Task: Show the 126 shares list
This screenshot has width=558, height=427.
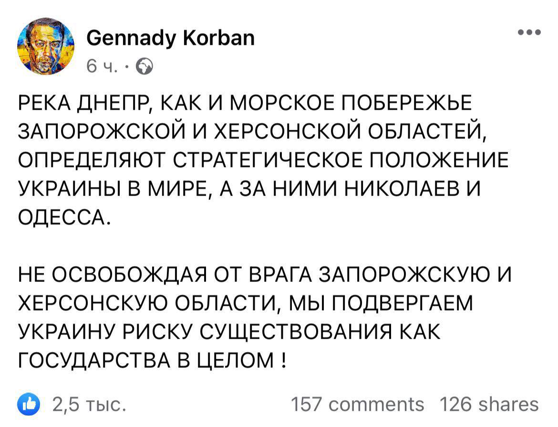Action: point(489,404)
